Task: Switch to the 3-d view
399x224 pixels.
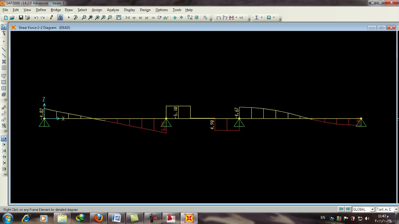Action: click(127, 18)
